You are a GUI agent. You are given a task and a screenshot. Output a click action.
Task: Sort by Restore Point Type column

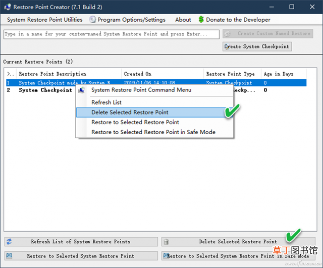click(232, 74)
